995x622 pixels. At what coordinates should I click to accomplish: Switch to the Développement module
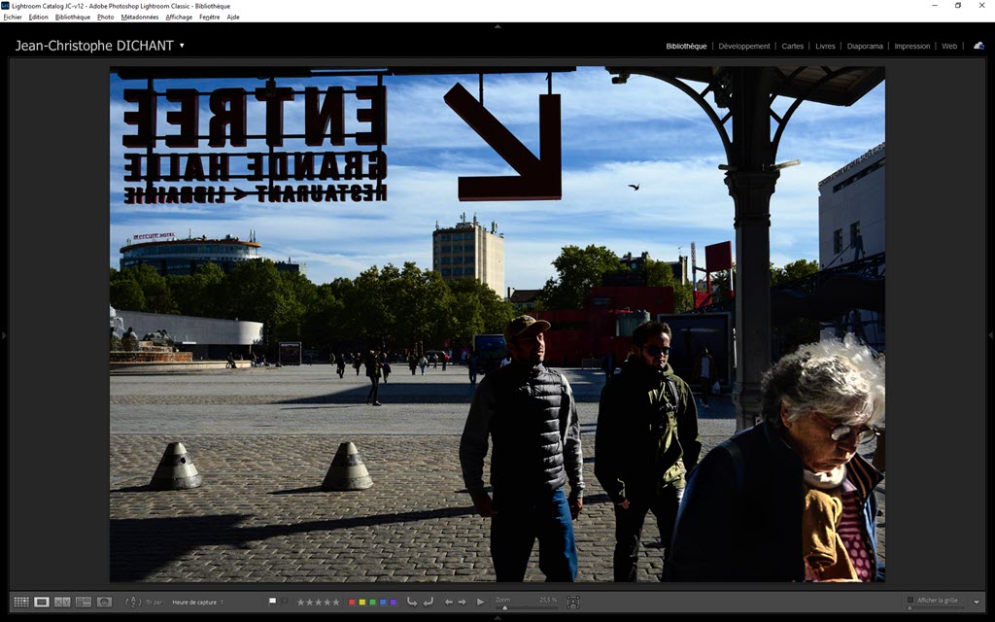(744, 46)
